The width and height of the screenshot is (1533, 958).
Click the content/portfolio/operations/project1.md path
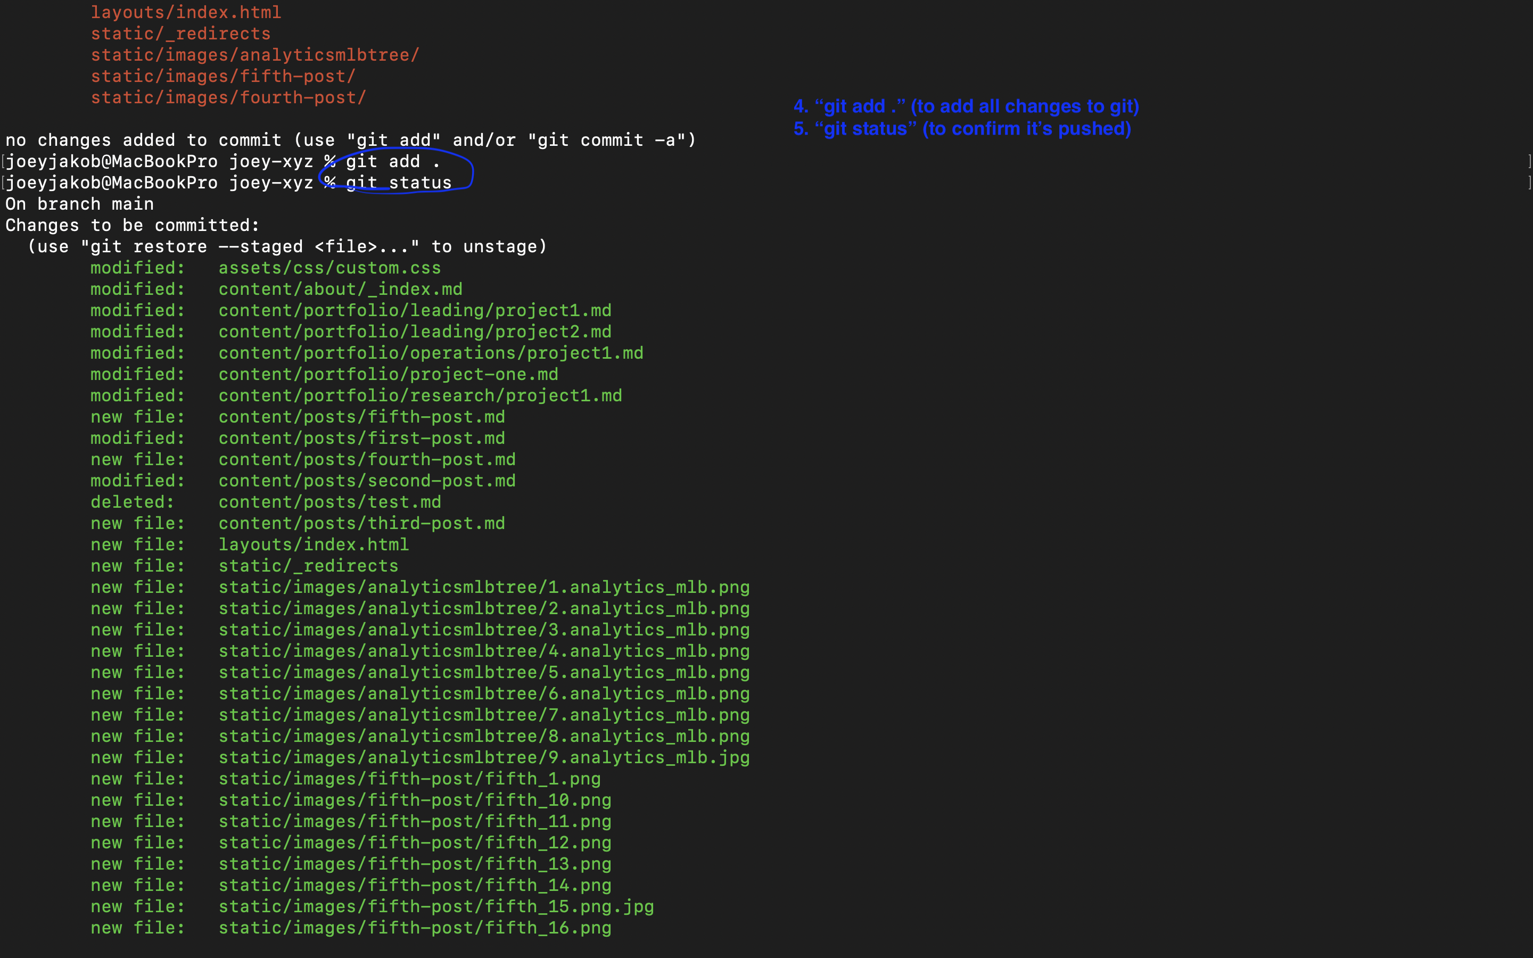431,353
